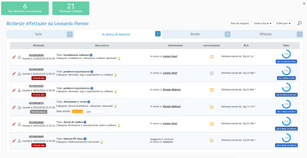
Task: Download request RQ00000096
Action: 19,74
